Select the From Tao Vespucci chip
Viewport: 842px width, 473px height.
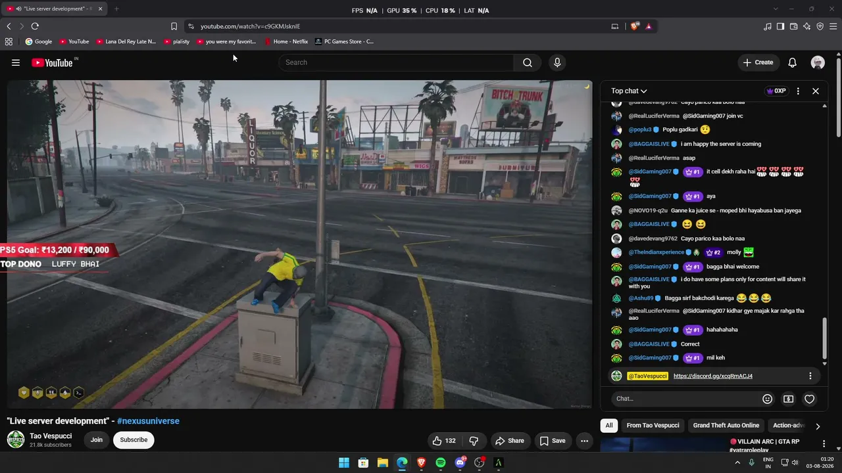click(x=653, y=426)
